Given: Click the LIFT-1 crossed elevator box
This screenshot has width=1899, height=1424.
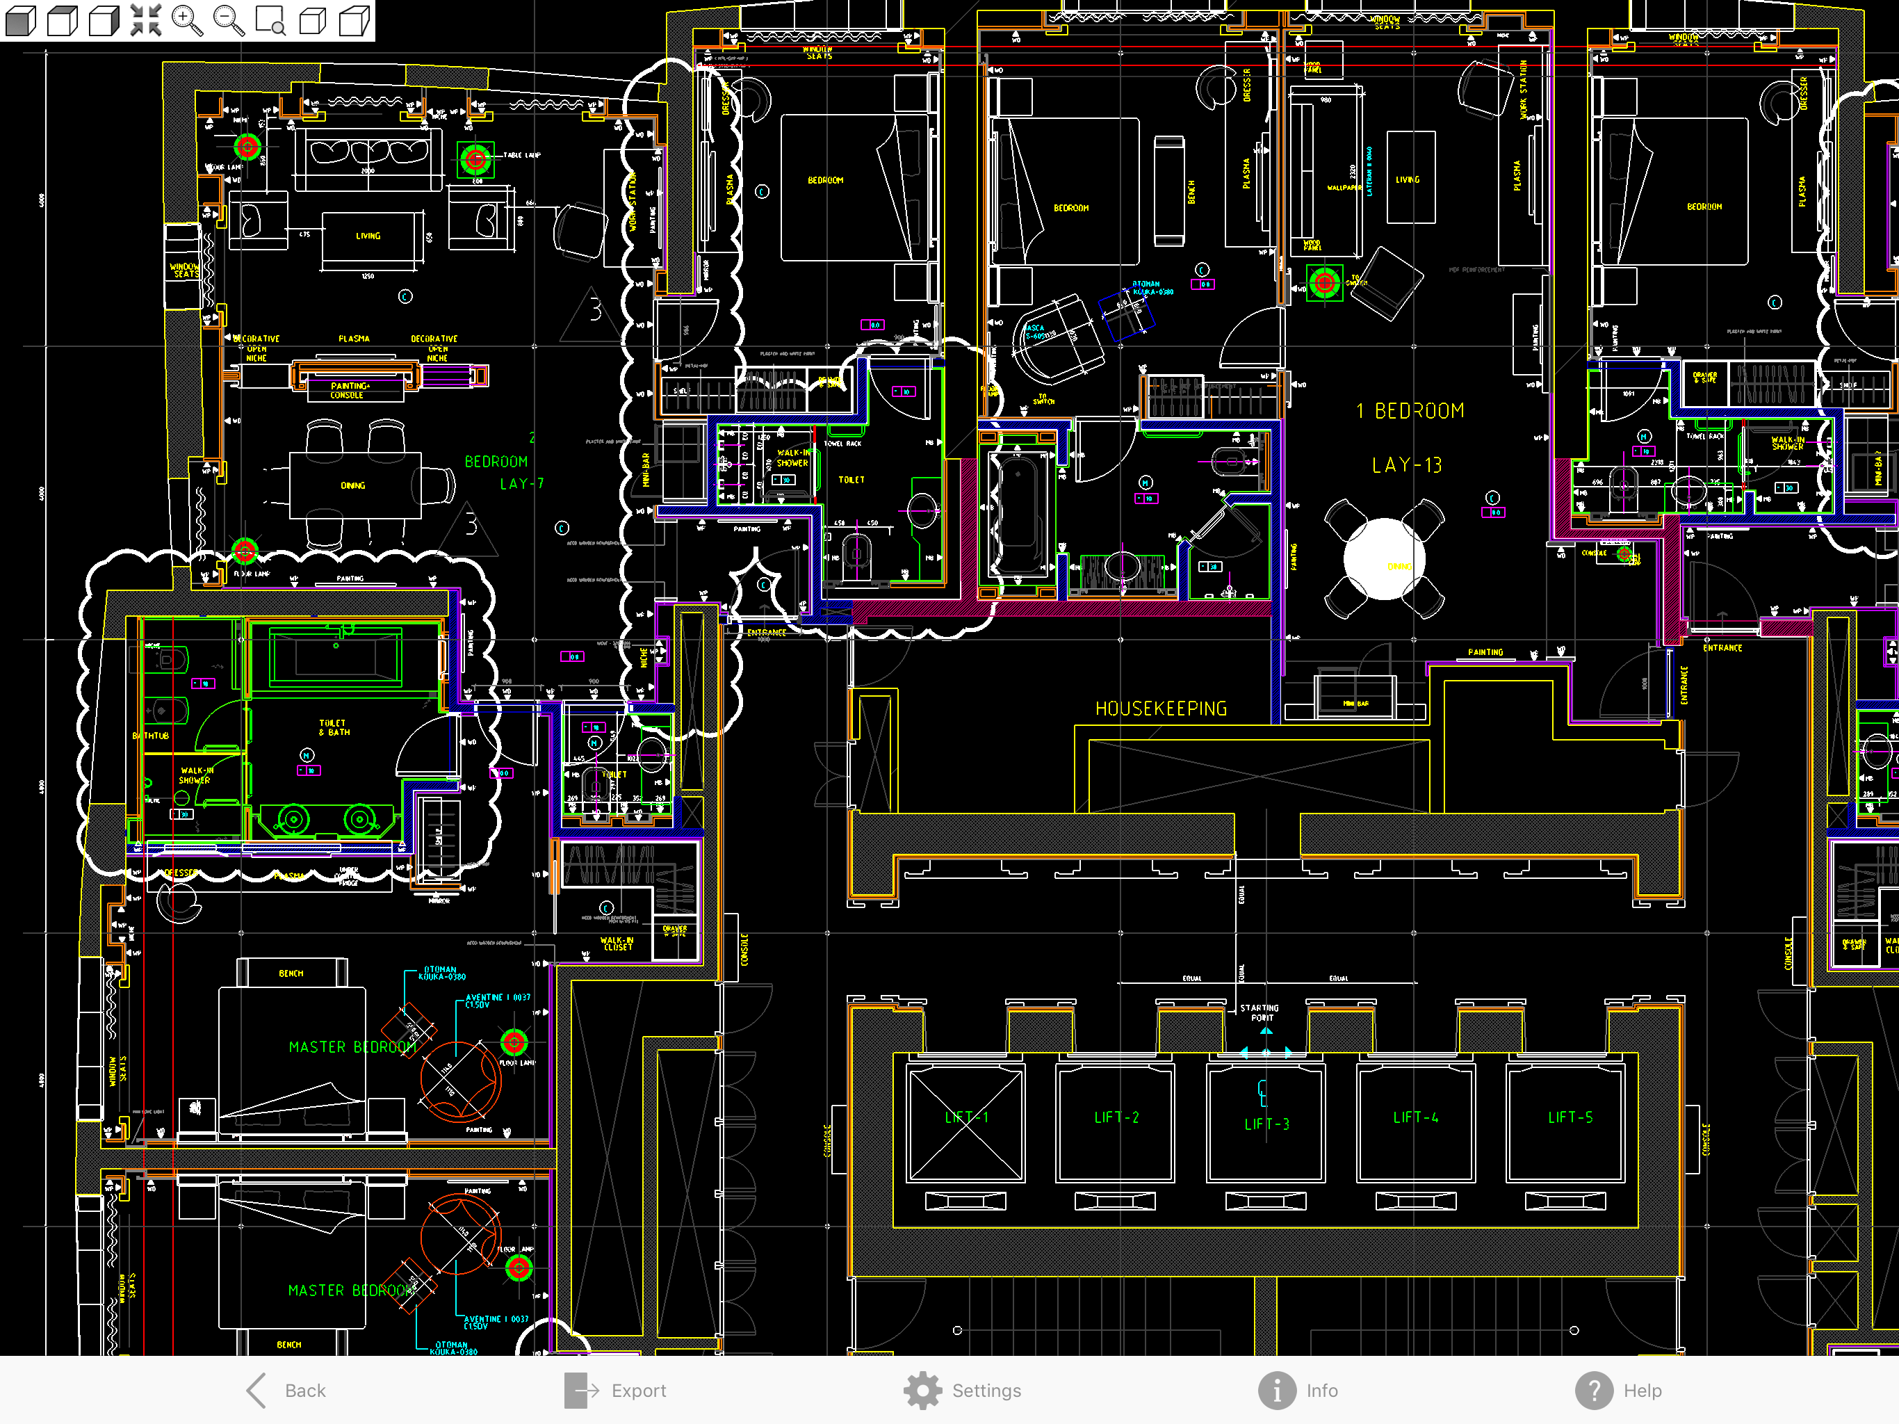Looking at the screenshot, I should (965, 1124).
